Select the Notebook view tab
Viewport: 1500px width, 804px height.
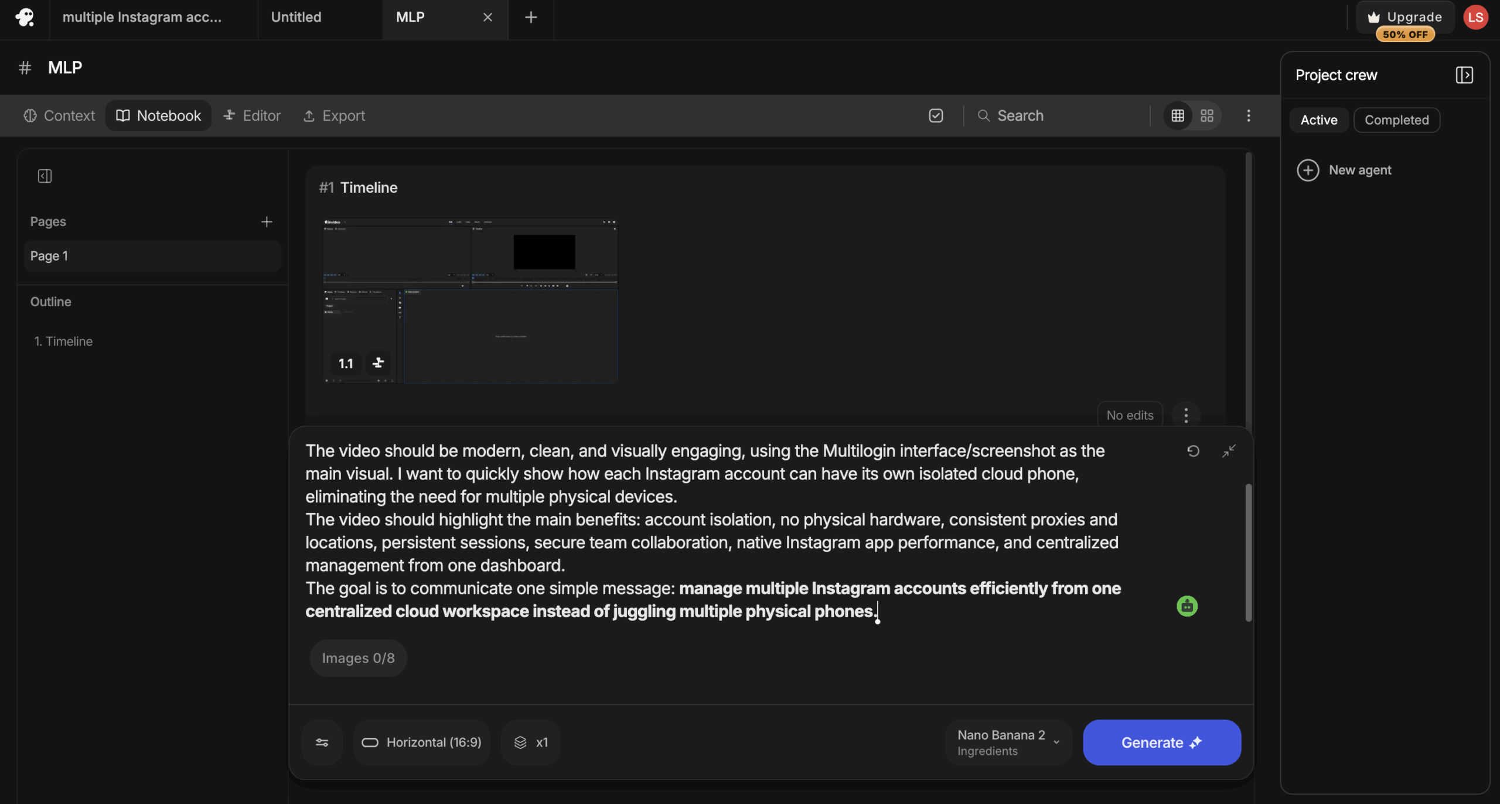[158, 116]
